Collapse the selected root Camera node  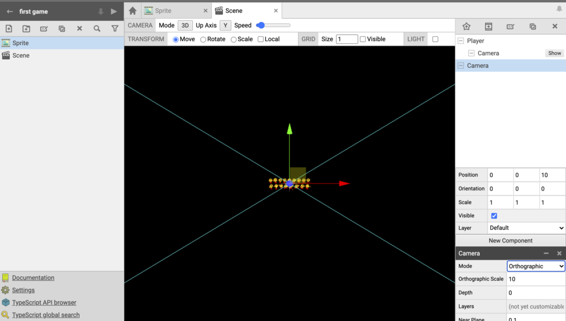461,65
